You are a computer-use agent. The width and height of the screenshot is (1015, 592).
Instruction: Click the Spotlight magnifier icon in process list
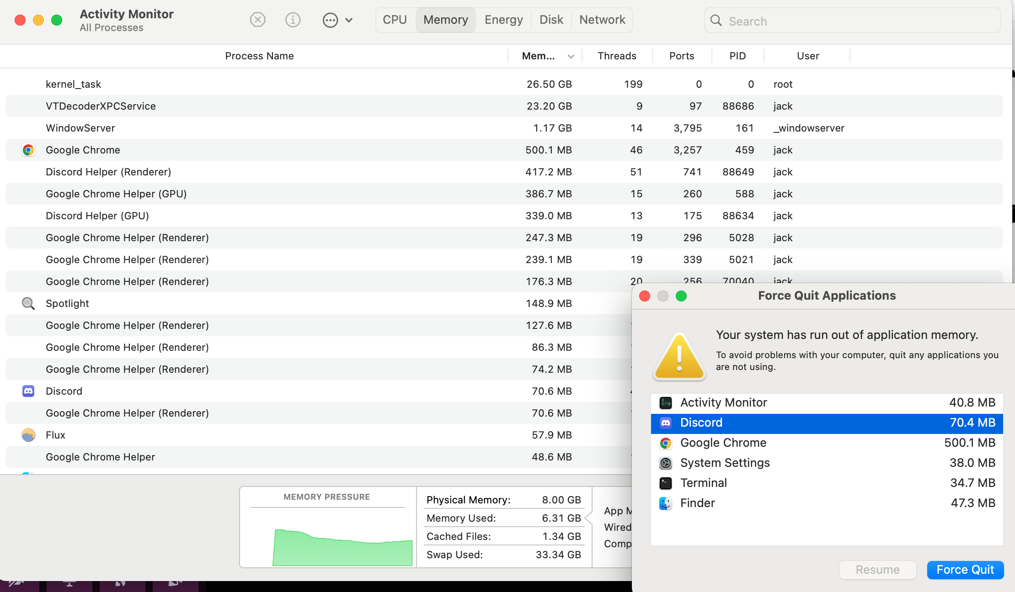point(28,303)
